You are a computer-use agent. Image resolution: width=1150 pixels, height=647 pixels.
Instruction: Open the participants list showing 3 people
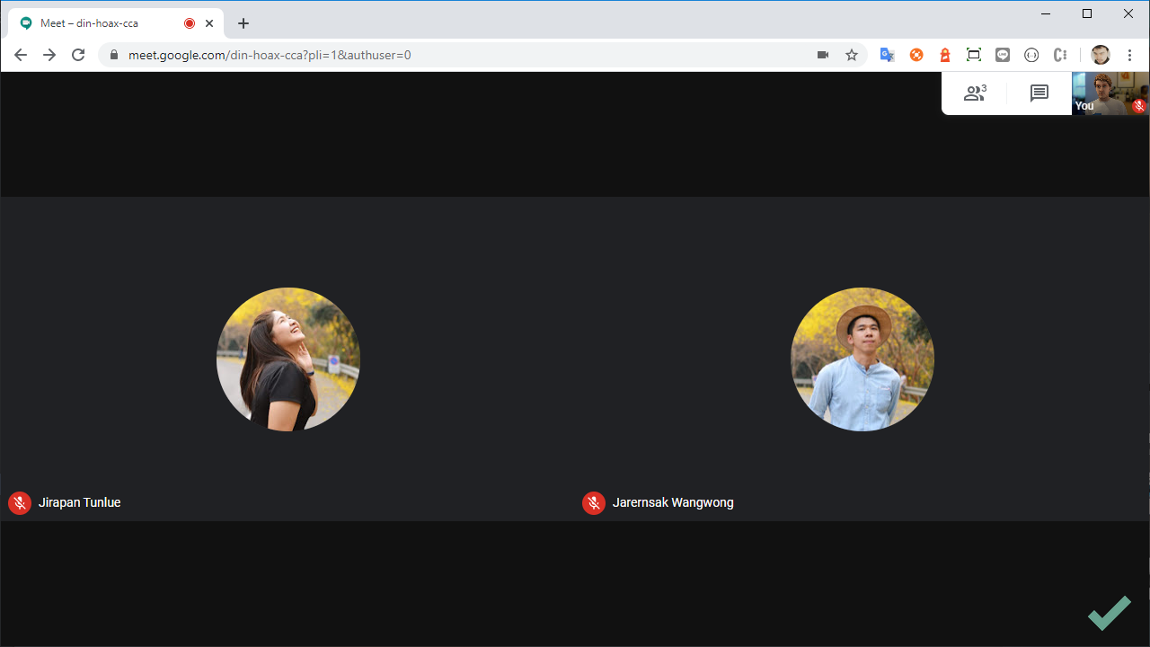click(x=975, y=93)
